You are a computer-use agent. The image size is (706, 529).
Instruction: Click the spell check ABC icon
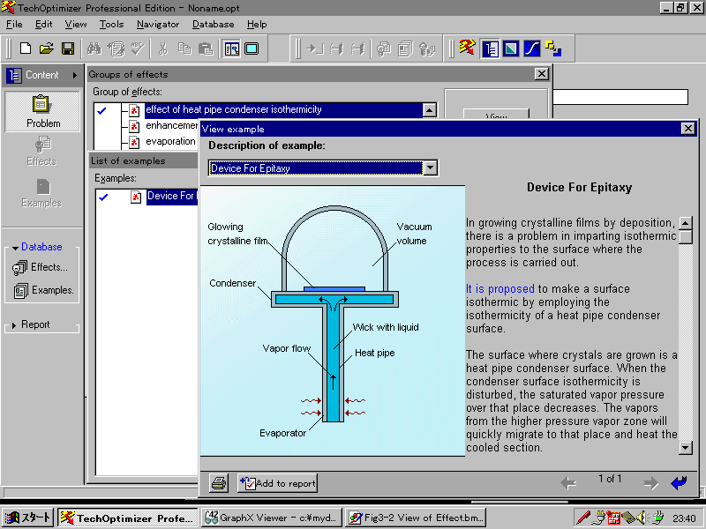(138, 48)
